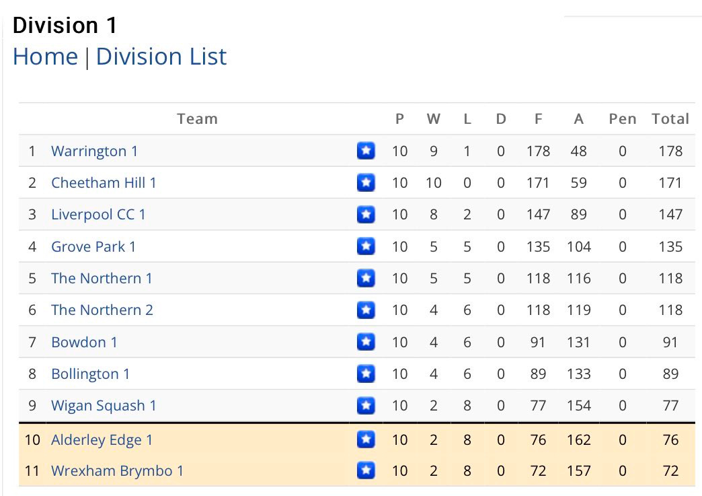This screenshot has height=496, width=702.
Task: Click the star icon beside Wrexham Brymbo 1
Action: pyautogui.click(x=366, y=470)
